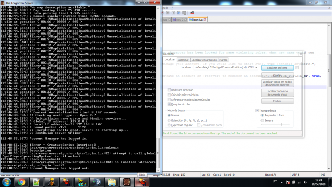The image size is (332, 187).
Task: Click the stop recording macro icon
Action: (x=168, y=13)
